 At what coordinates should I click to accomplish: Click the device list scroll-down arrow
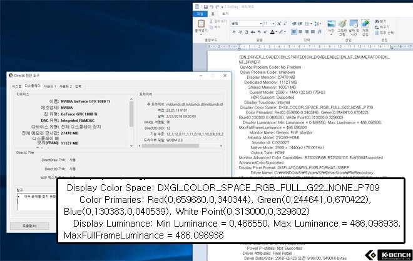pyautogui.click(x=131, y=146)
